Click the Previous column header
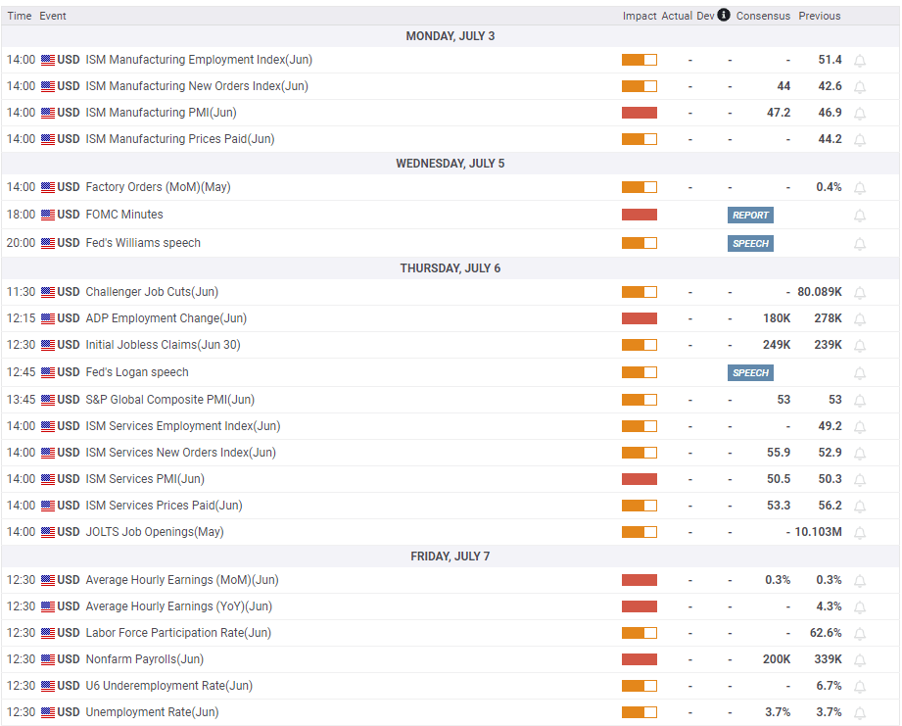902x726 pixels. (x=819, y=16)
